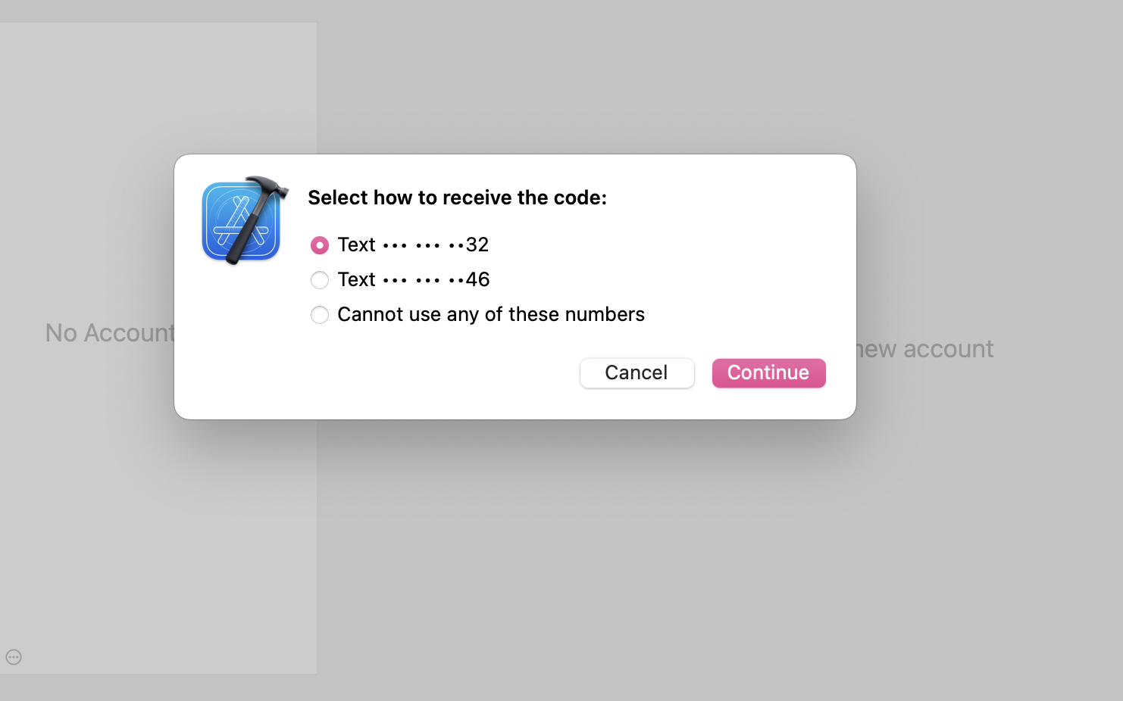Click the partially hidden 'new account' text

tap(926, 349)
